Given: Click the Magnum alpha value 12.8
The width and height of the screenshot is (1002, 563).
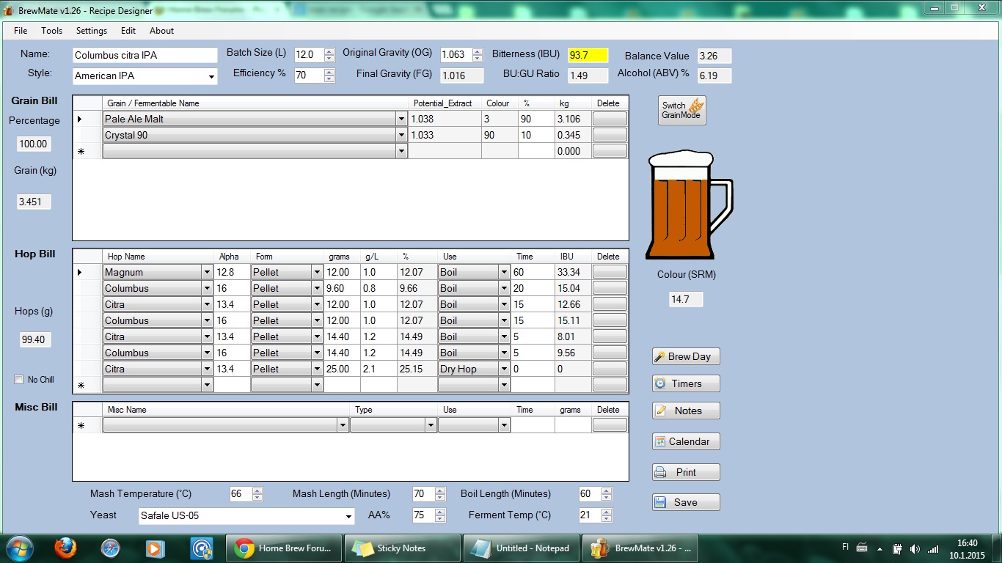Looking at the screenshot, I should pyautogui.click(x=232, y=272).
